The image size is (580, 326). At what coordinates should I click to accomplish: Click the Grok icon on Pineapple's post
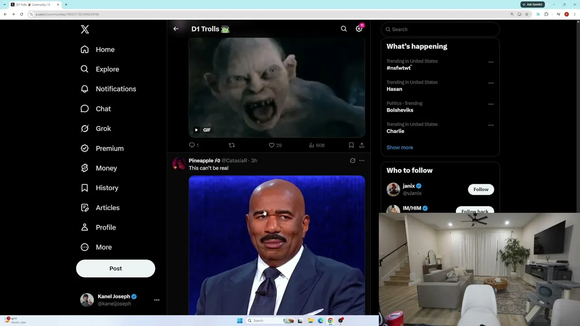click(353, 161)
